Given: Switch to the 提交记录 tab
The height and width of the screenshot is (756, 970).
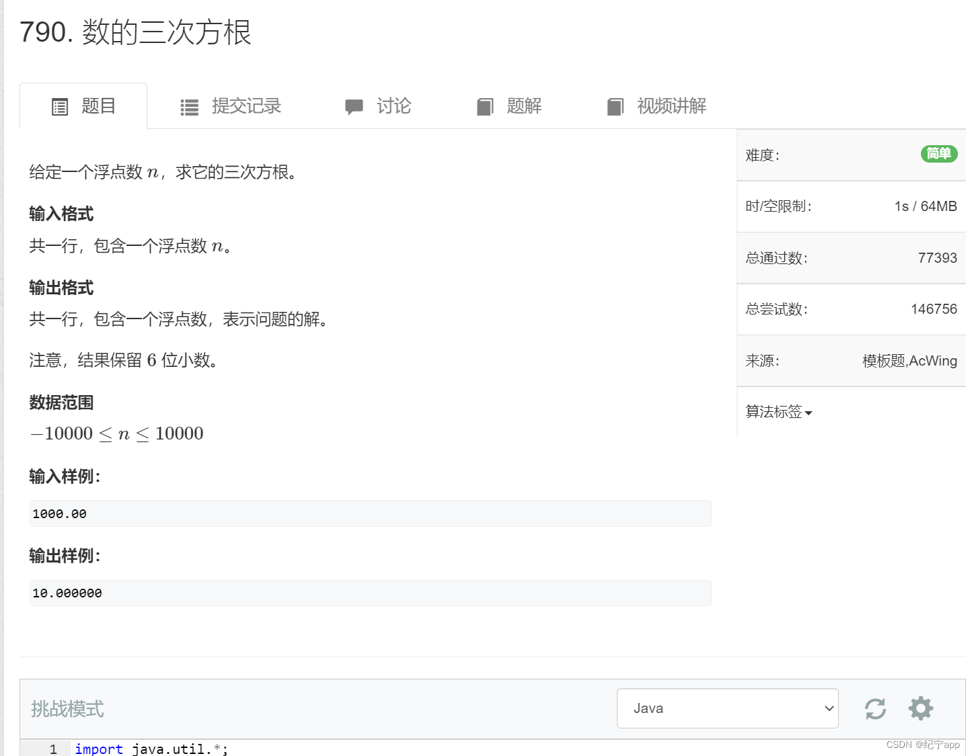Looking at the screenshot, I should pos(231,106).
